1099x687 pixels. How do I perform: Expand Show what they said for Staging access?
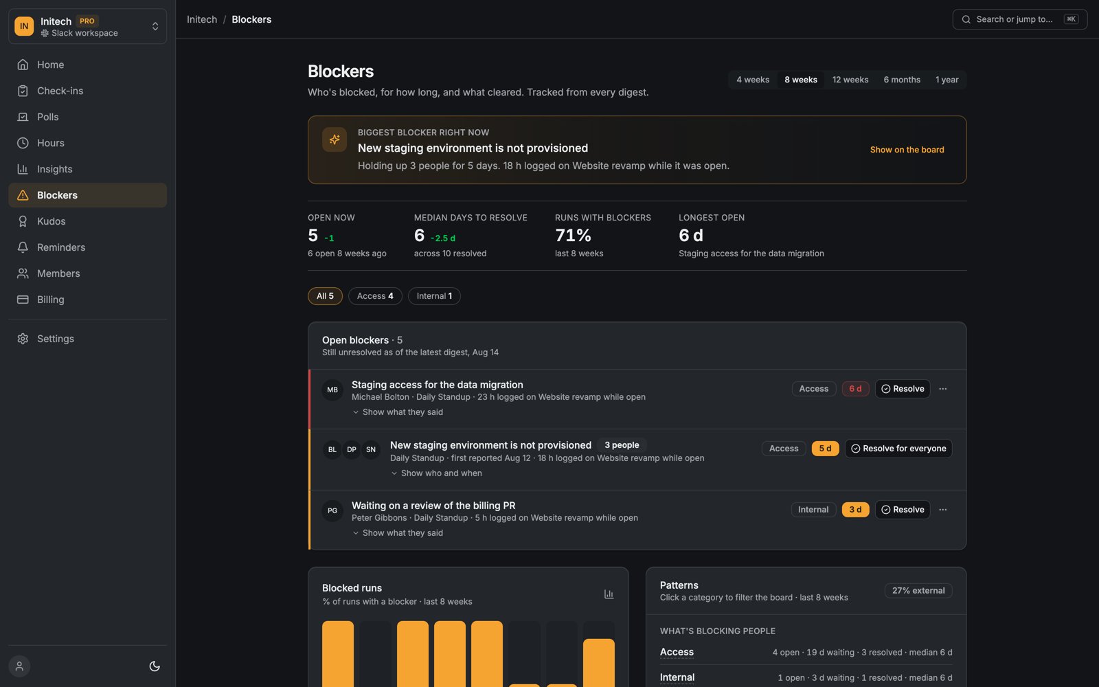[398, 412]
